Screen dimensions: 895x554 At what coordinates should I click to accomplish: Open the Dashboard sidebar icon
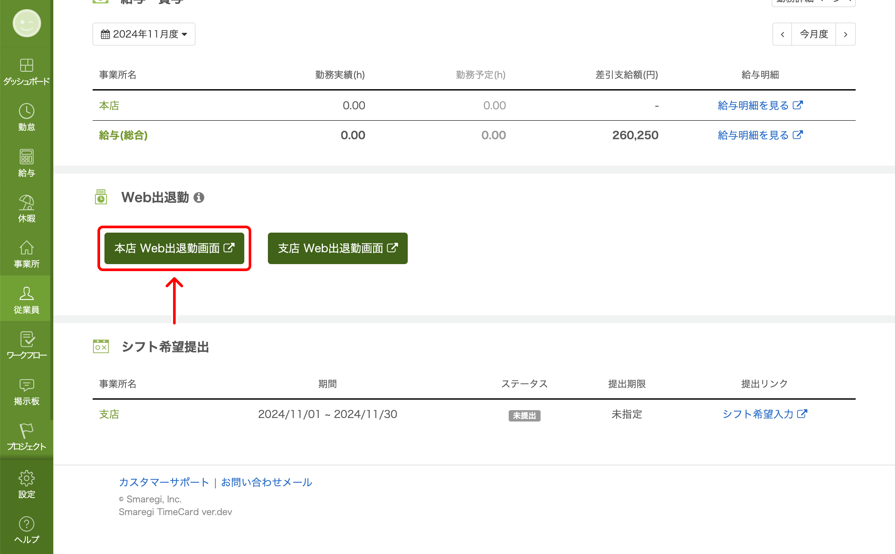tap(26, 71)
